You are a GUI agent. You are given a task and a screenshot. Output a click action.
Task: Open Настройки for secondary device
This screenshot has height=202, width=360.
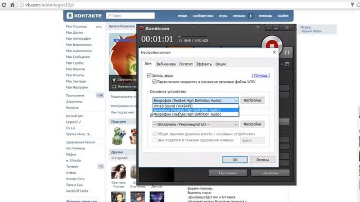point(253,124)
